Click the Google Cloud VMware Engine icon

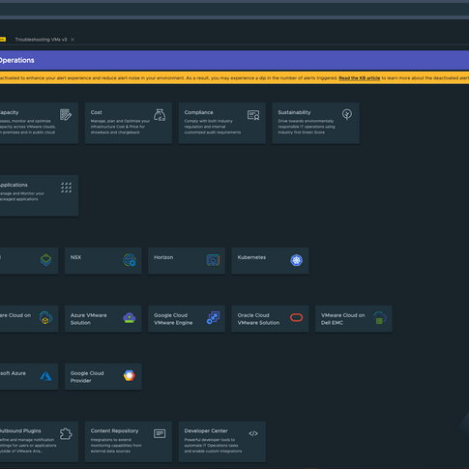click(213, 318)
